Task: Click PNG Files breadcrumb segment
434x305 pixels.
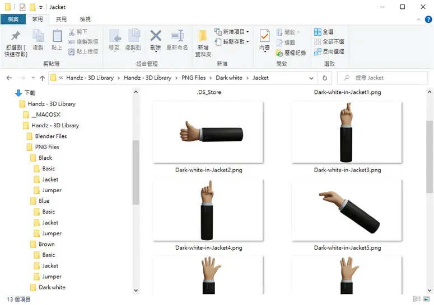Action: click(x=193, y=78)
